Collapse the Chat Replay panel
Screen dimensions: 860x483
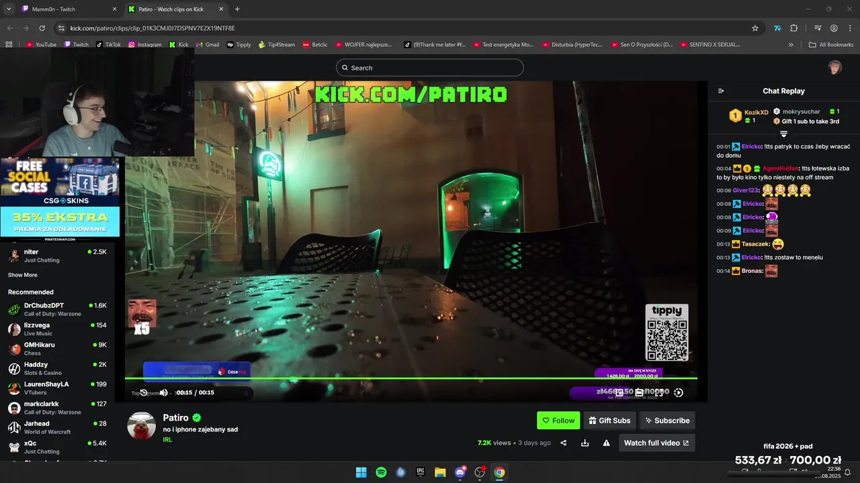(721, 91)
